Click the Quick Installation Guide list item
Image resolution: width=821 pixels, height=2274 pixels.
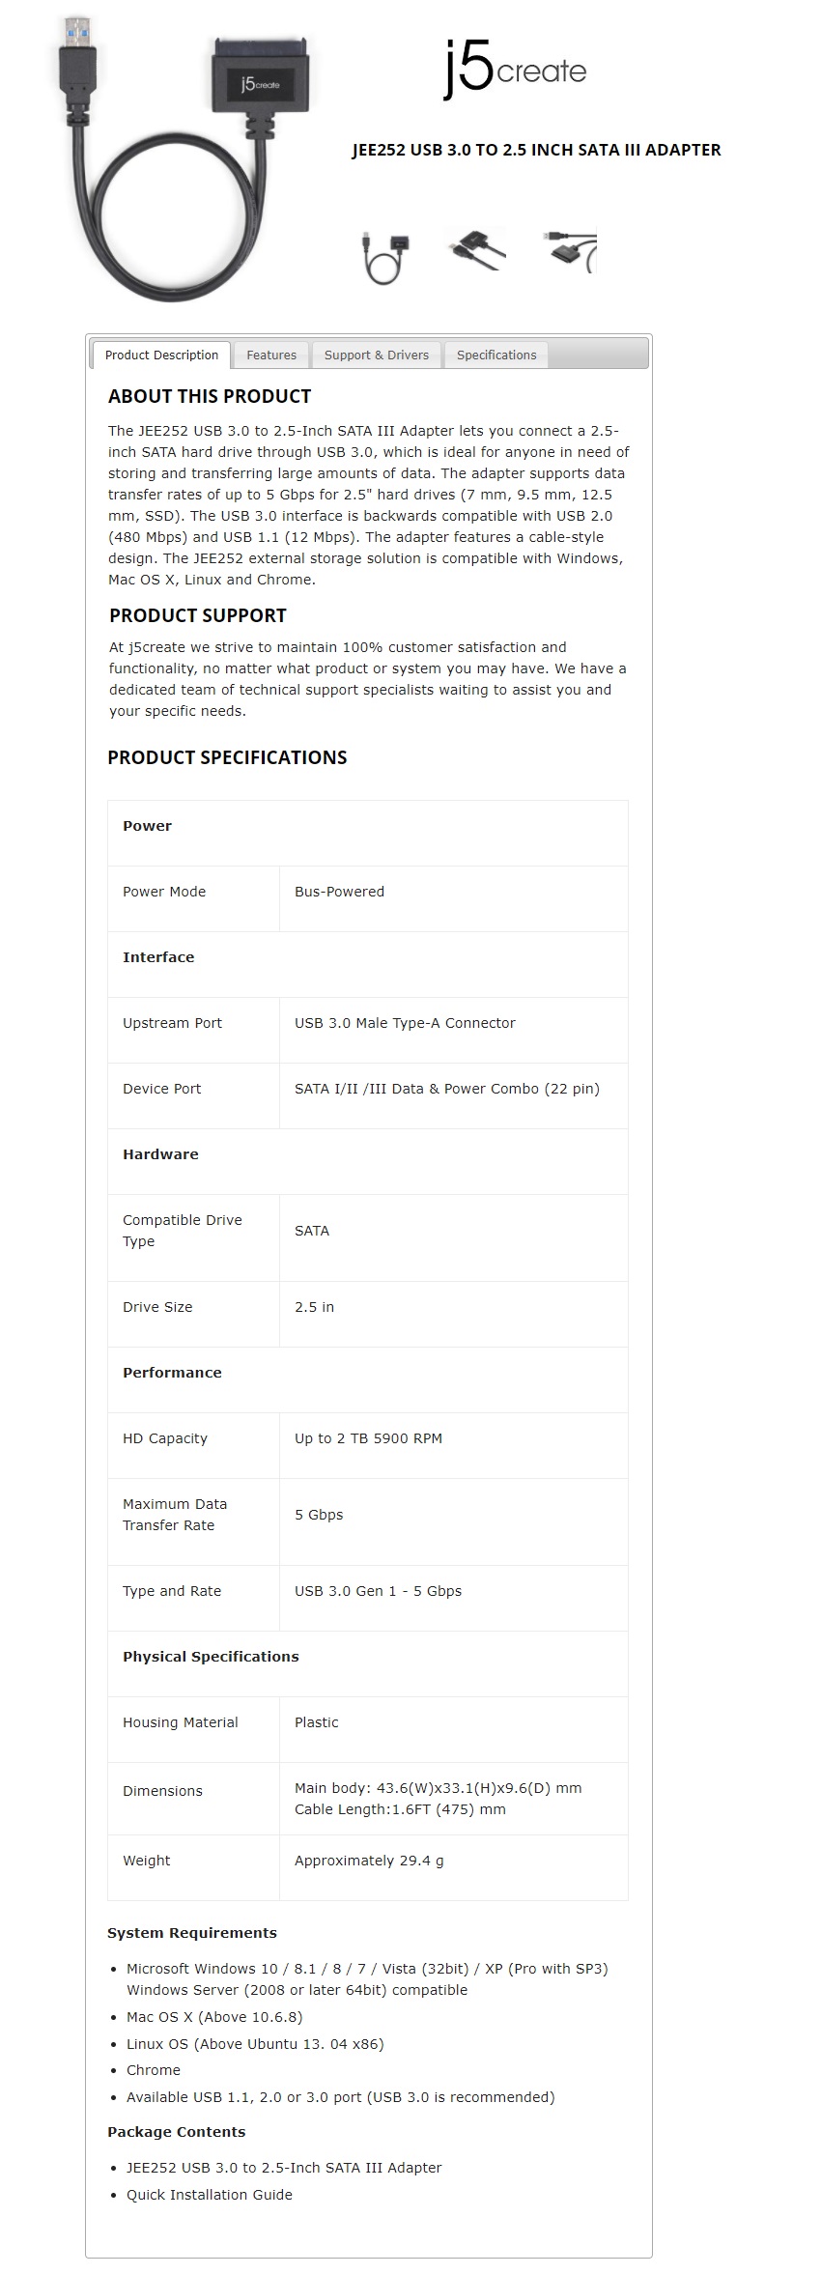210,2195
